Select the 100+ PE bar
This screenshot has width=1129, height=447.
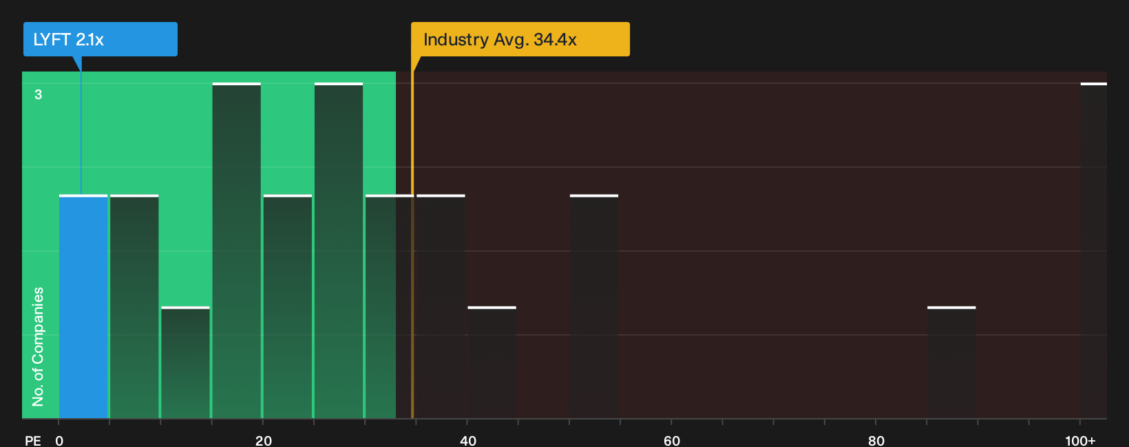1094,250
